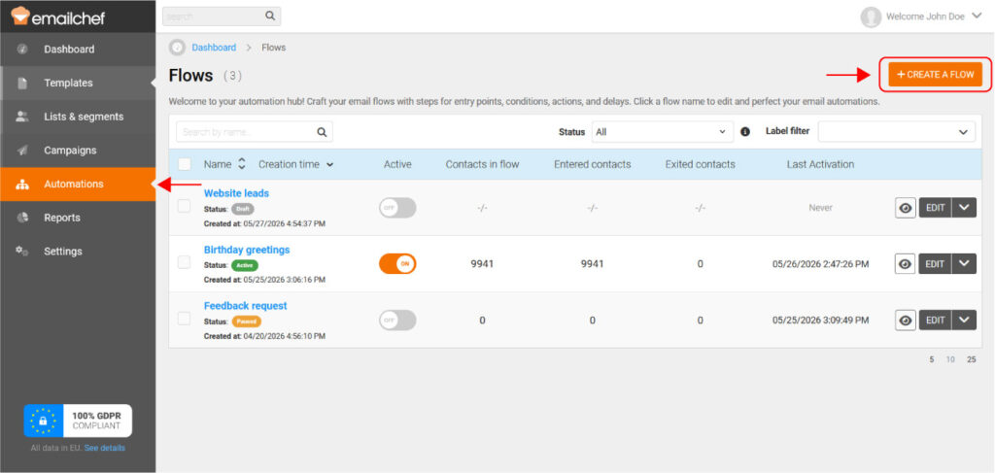Click the Lists & segments sidebar icon
Viewport: 995px width, 473px height.
click(22, 117)
